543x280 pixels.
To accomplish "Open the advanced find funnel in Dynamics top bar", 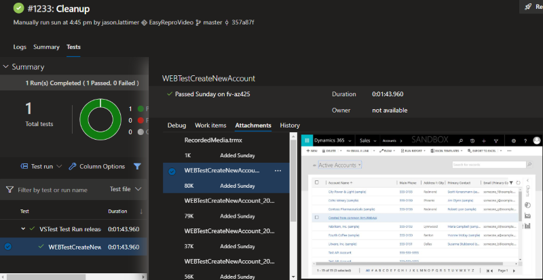I will pos(495,141).
